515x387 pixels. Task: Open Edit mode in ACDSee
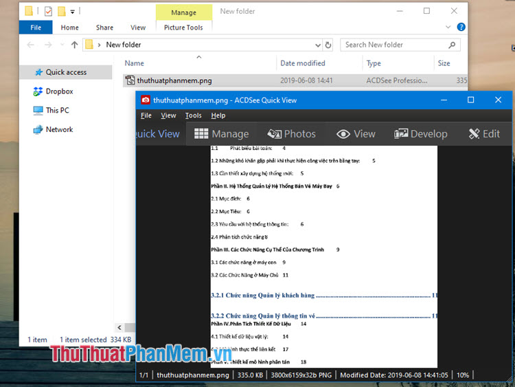[484, 134]
